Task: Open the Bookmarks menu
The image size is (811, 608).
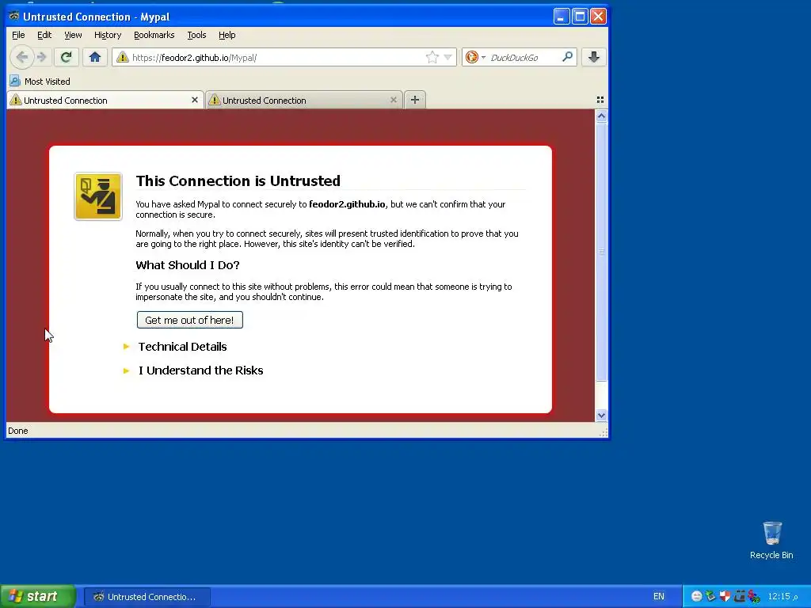Action: 154,35
